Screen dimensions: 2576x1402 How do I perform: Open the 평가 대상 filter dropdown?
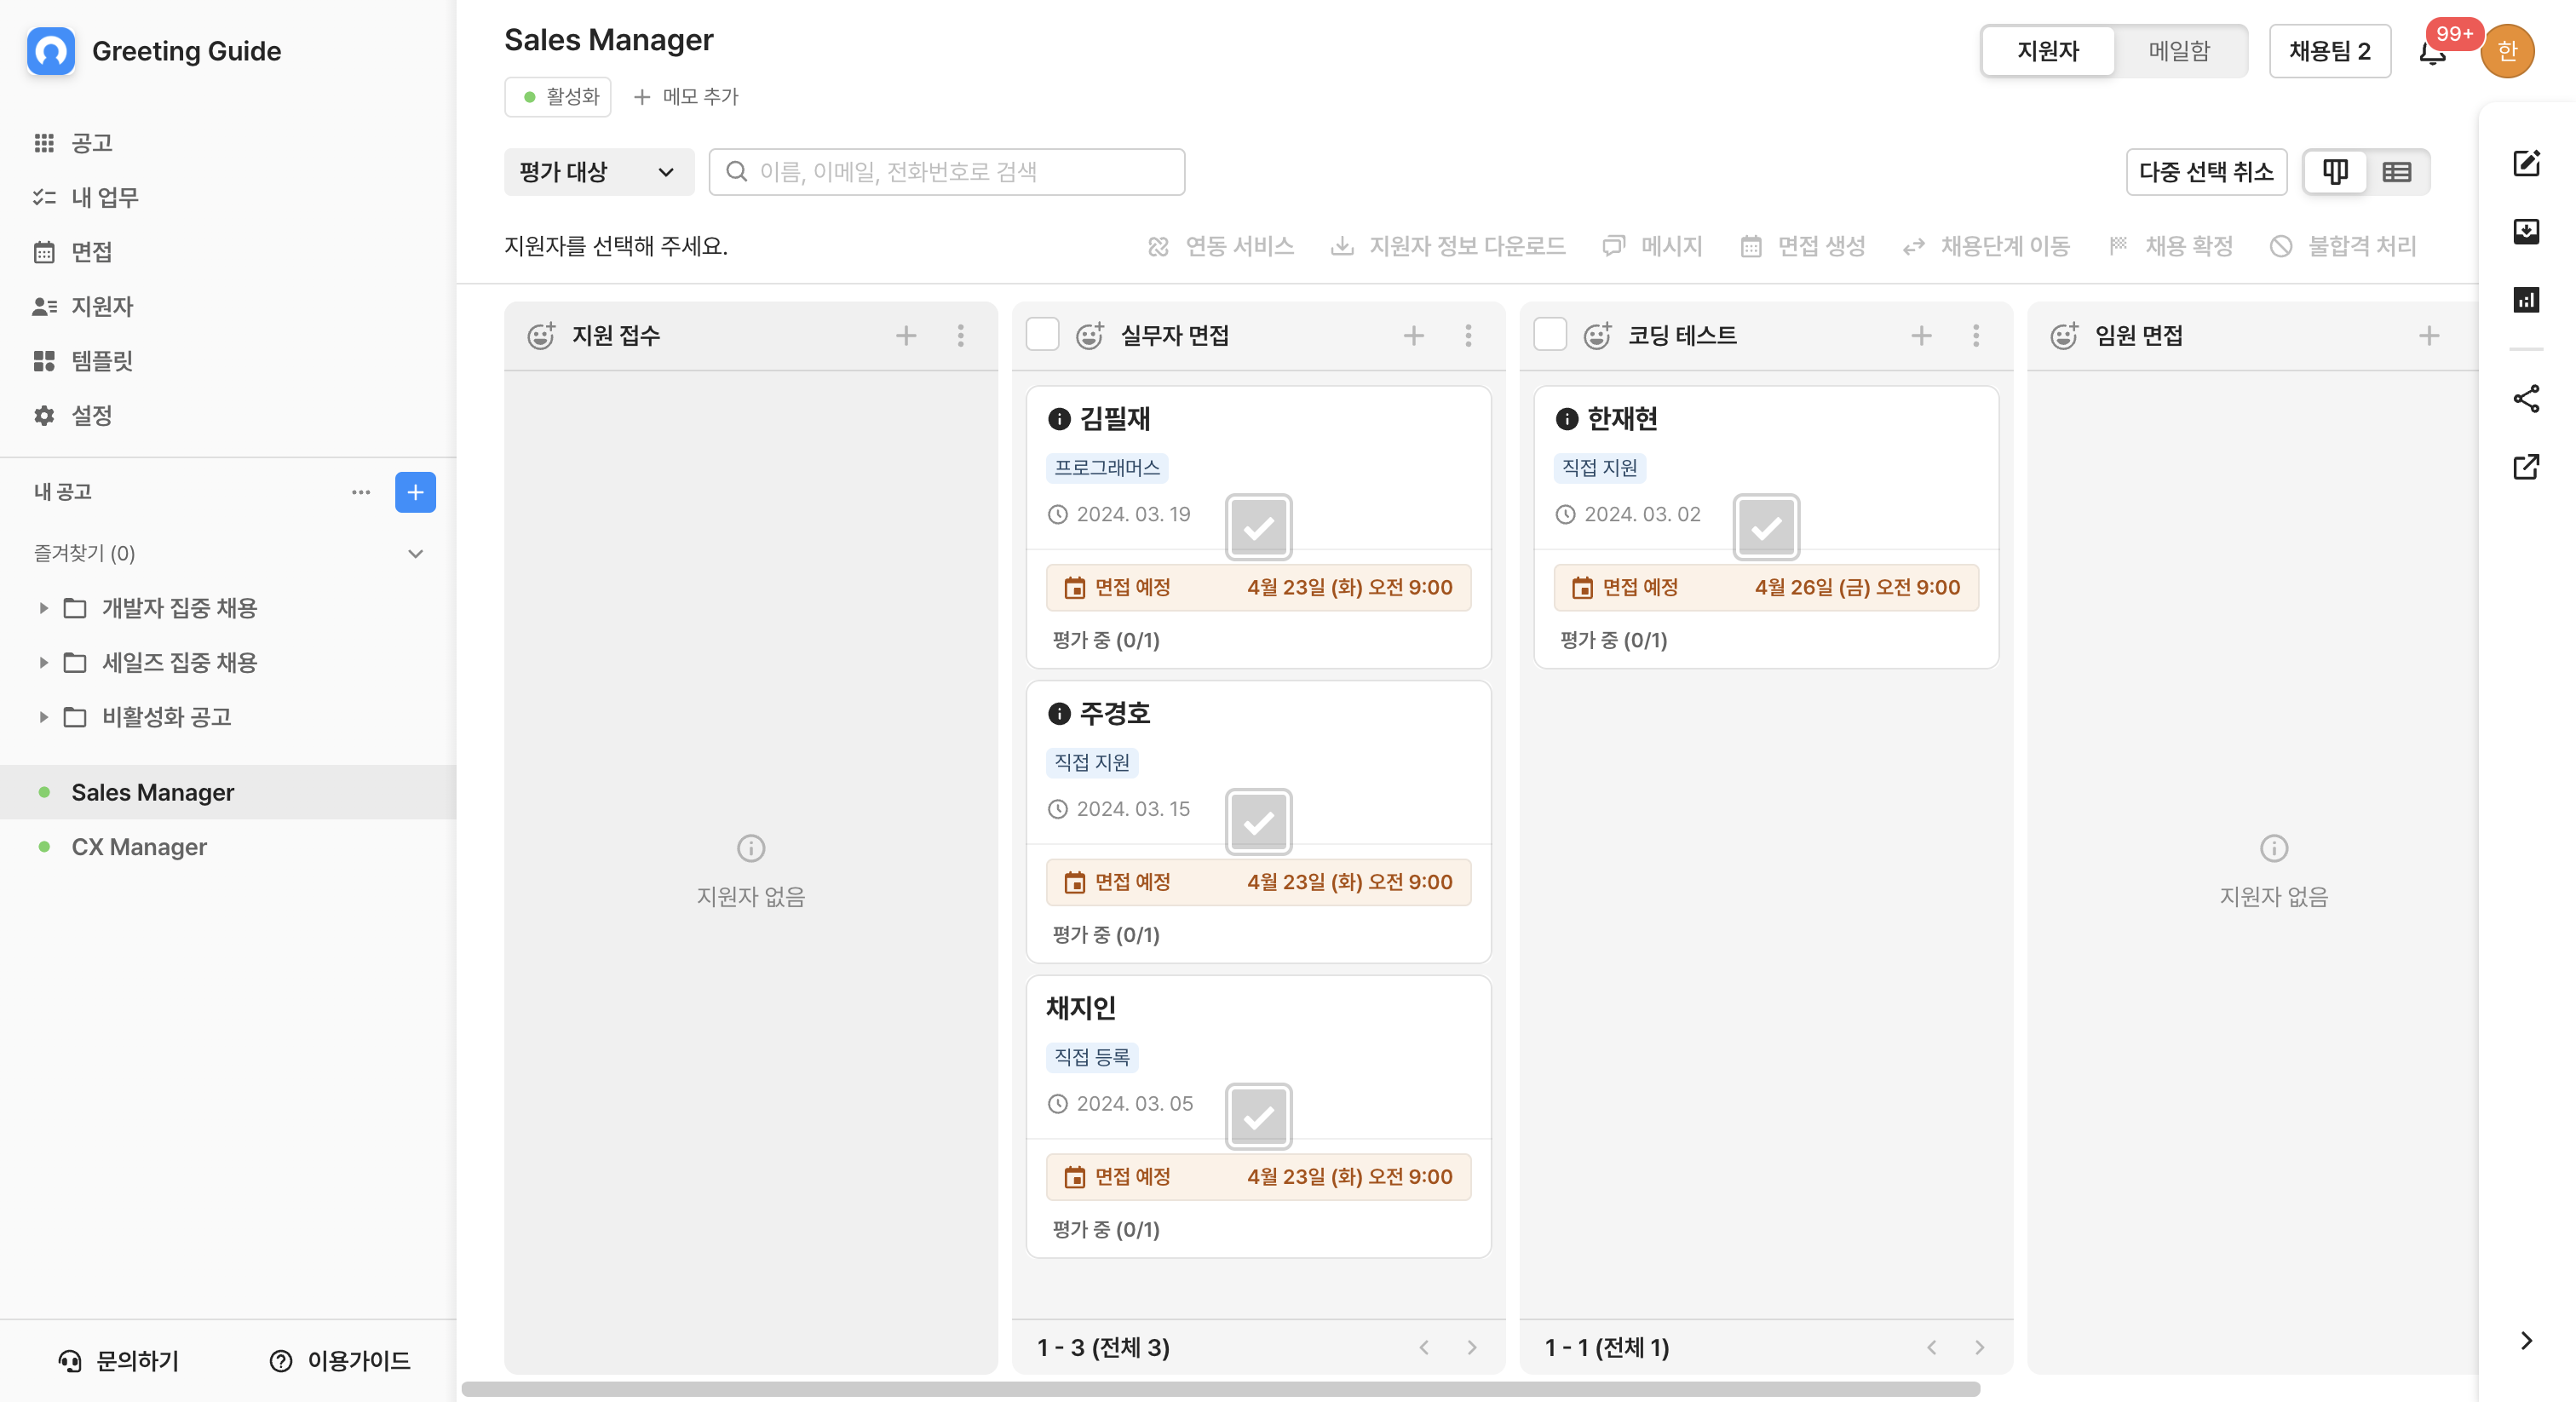point(599,172)
